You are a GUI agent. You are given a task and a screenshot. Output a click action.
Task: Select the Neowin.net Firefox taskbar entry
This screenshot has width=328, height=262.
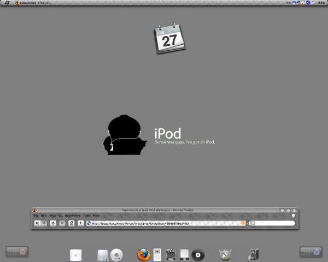[x=33, y=3]
